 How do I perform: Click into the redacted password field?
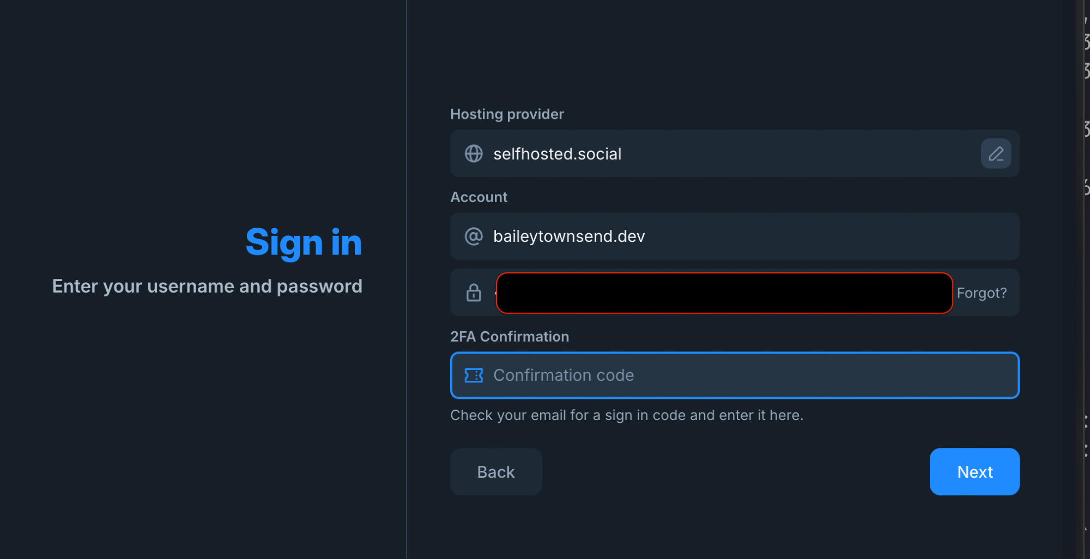pyautogui.click(x=724, y=293)
